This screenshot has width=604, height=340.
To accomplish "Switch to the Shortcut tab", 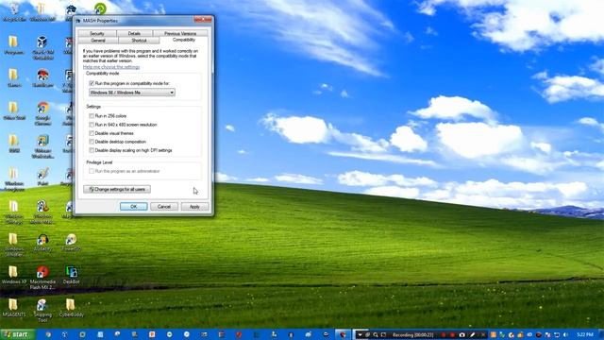I will tap(139, 40).
